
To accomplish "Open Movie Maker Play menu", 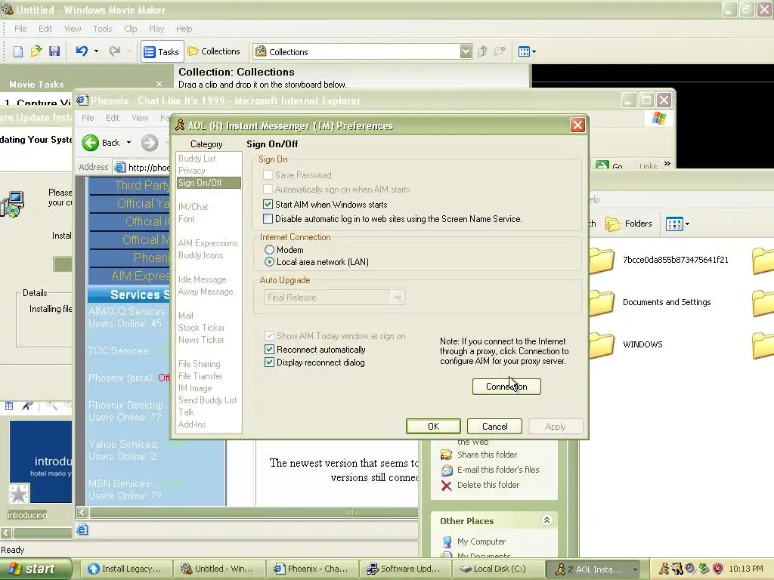I will [156, 29].
